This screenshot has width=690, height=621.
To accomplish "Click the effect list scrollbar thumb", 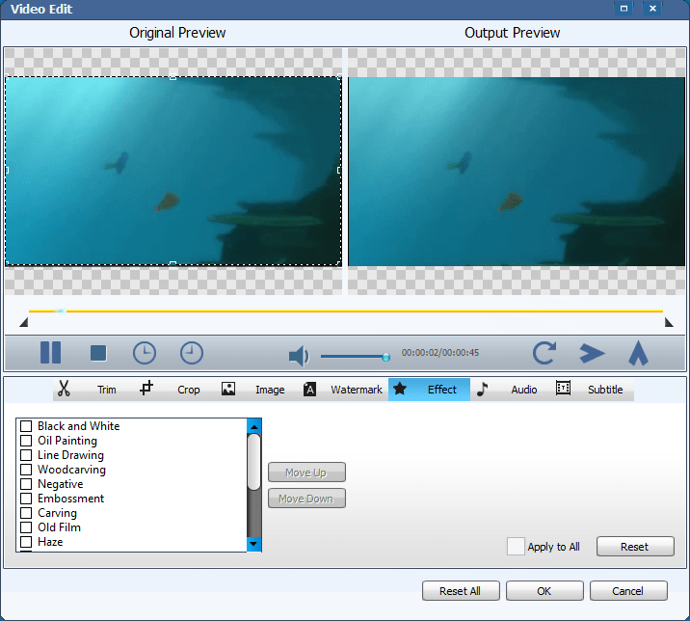I will (x=253, y=462).
